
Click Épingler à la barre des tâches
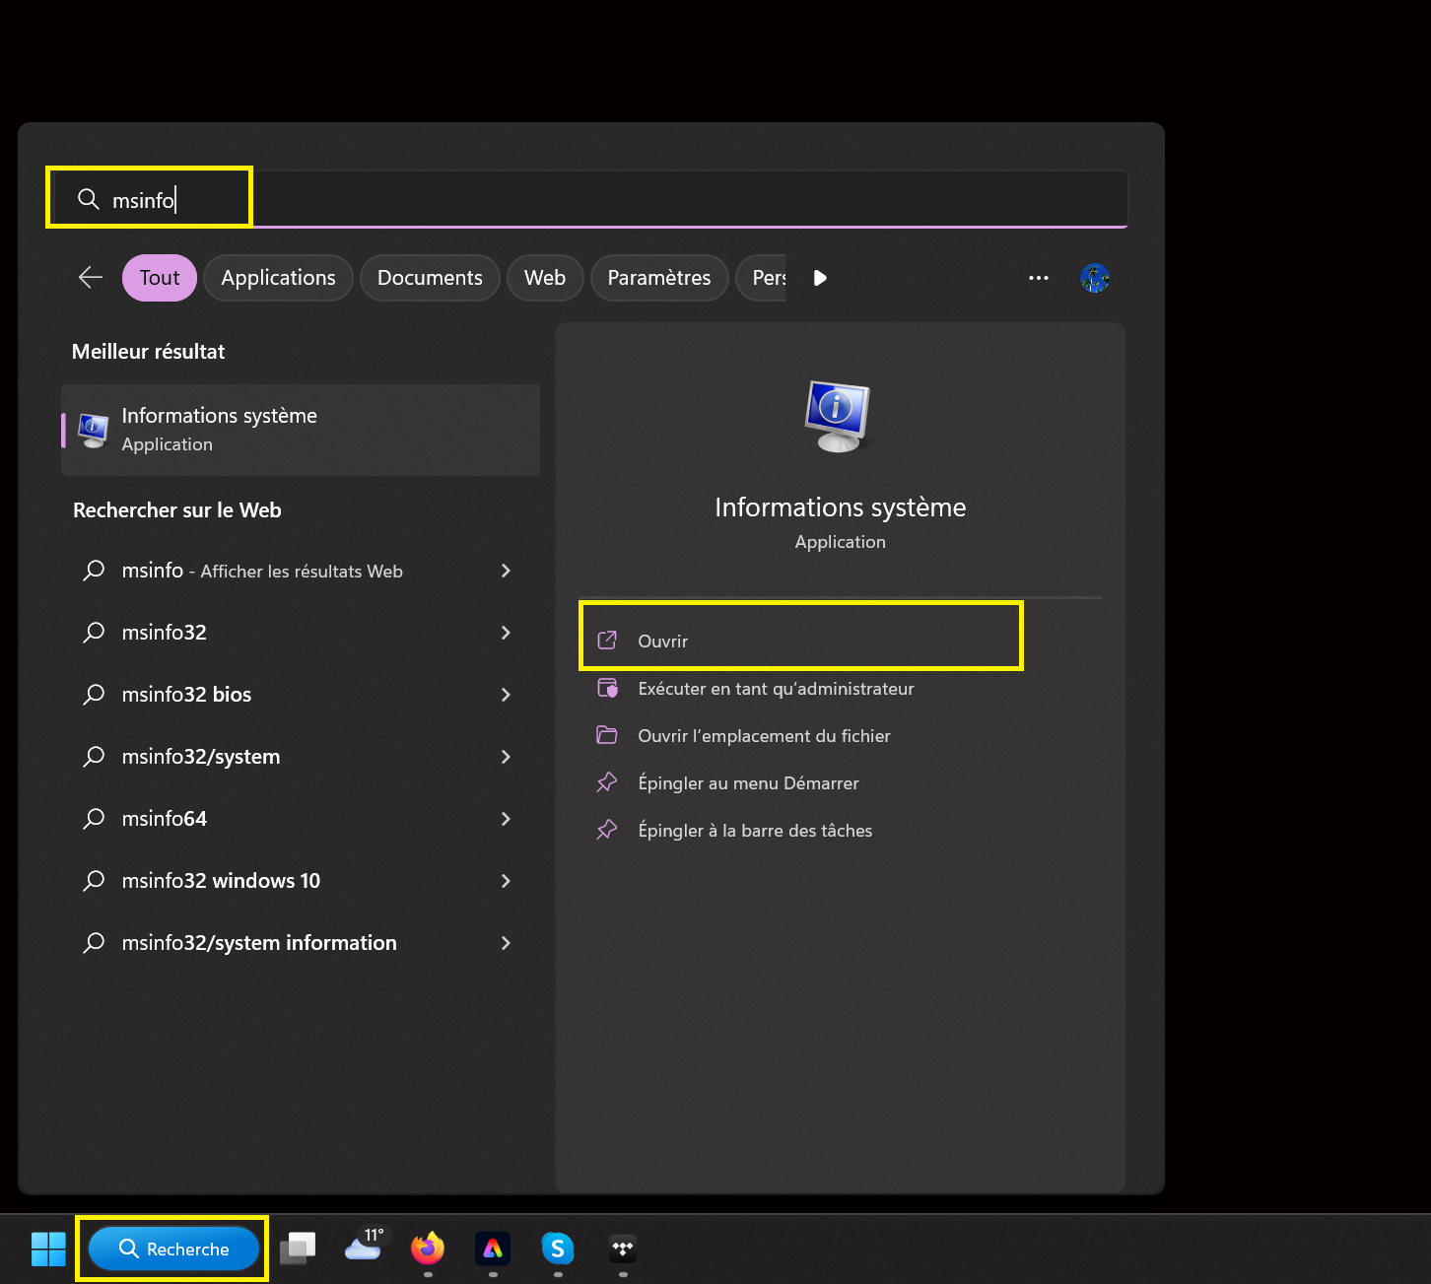tap(754, 831)
